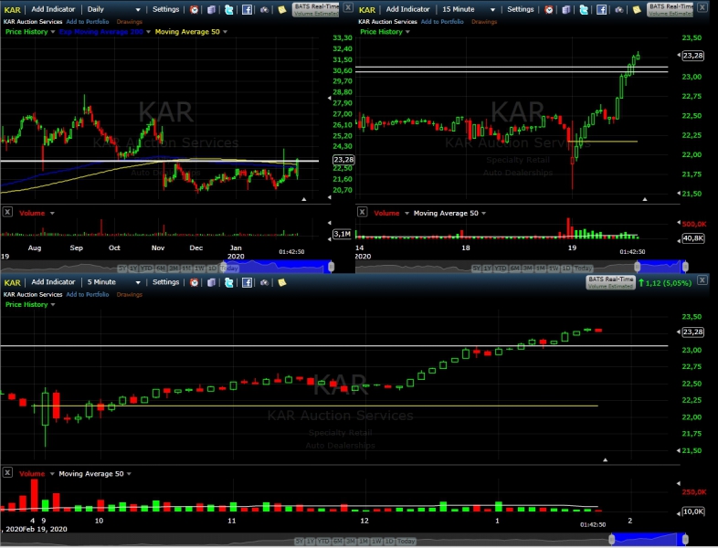The height and width of the screenshot is (548, 718).
Task: Remove the Volume panel in the 5 Minute chart
Action: coord(7,472)
